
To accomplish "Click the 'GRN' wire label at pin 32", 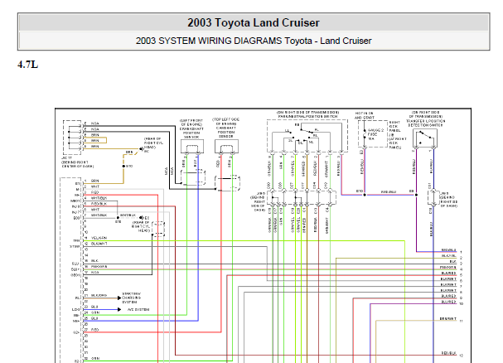I will [x=95, y=358].
